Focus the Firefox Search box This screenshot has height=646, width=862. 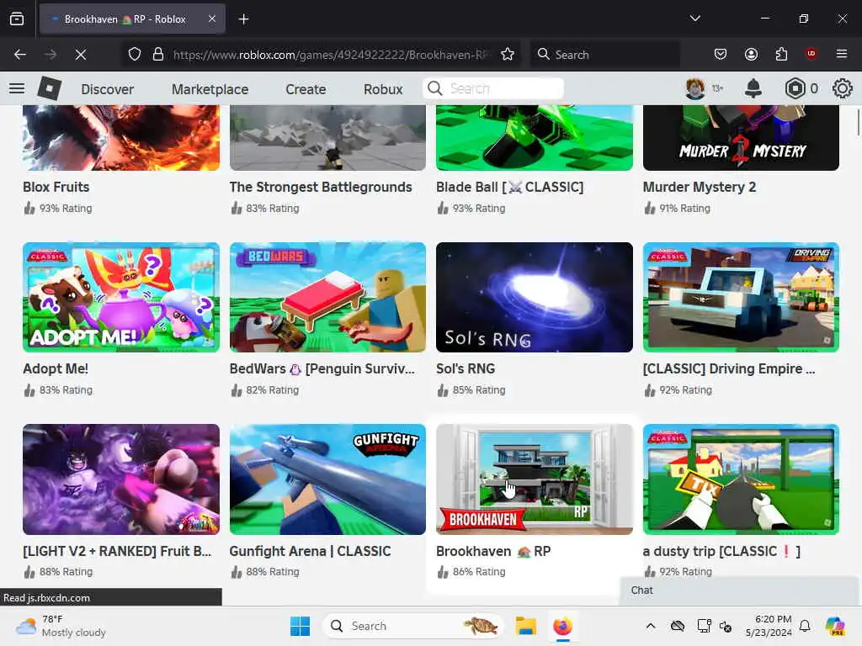tap(604, 55)
